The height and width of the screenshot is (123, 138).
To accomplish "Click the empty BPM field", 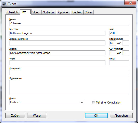I will coord(119,63).
